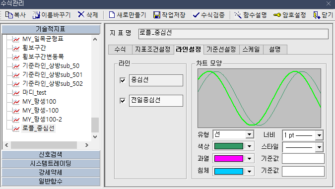The height and width of the screenshot is (189, 335).
Task: Click the 기술적지표 section header
Action: point(51,29)
